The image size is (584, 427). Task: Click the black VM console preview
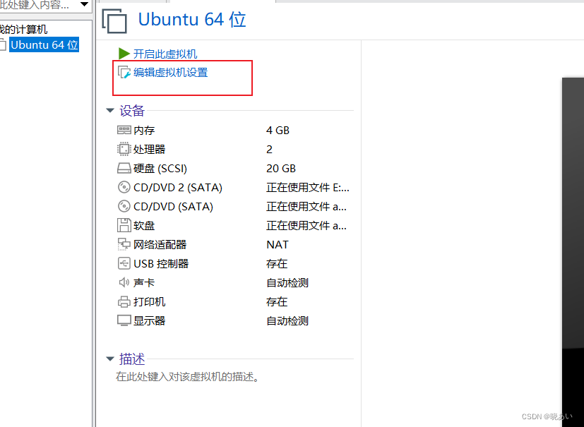pos(573,212)
